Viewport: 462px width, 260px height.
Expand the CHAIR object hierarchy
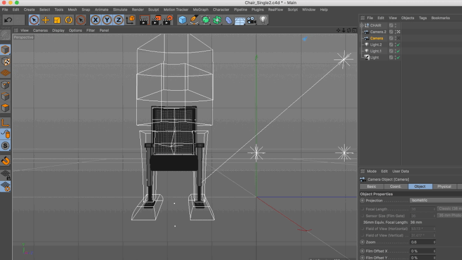click(x=362, y=25)
